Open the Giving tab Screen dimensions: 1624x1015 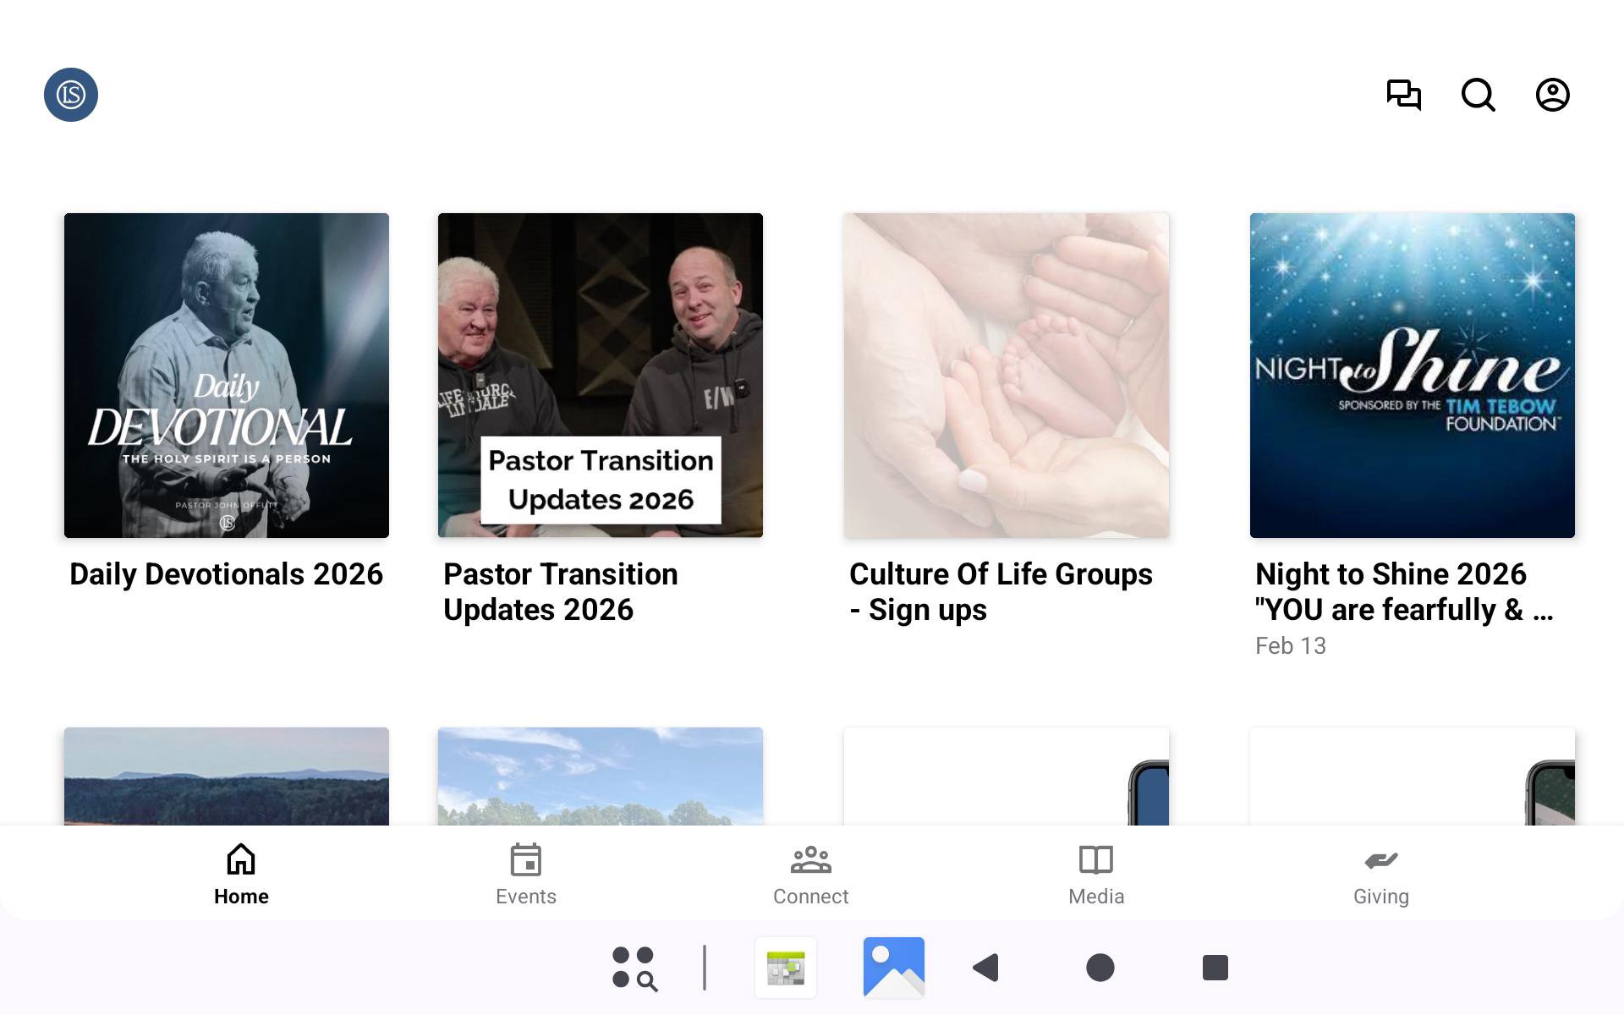click(x=1380, y=875)
